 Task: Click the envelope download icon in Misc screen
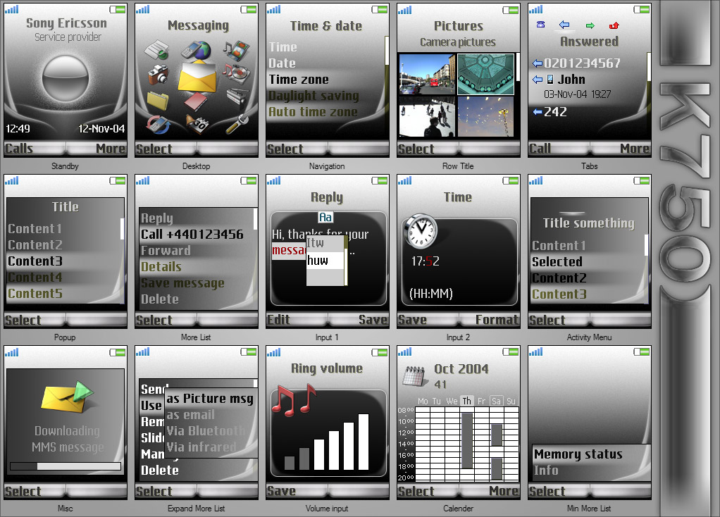pyautogui.click(x=67, y=397)
